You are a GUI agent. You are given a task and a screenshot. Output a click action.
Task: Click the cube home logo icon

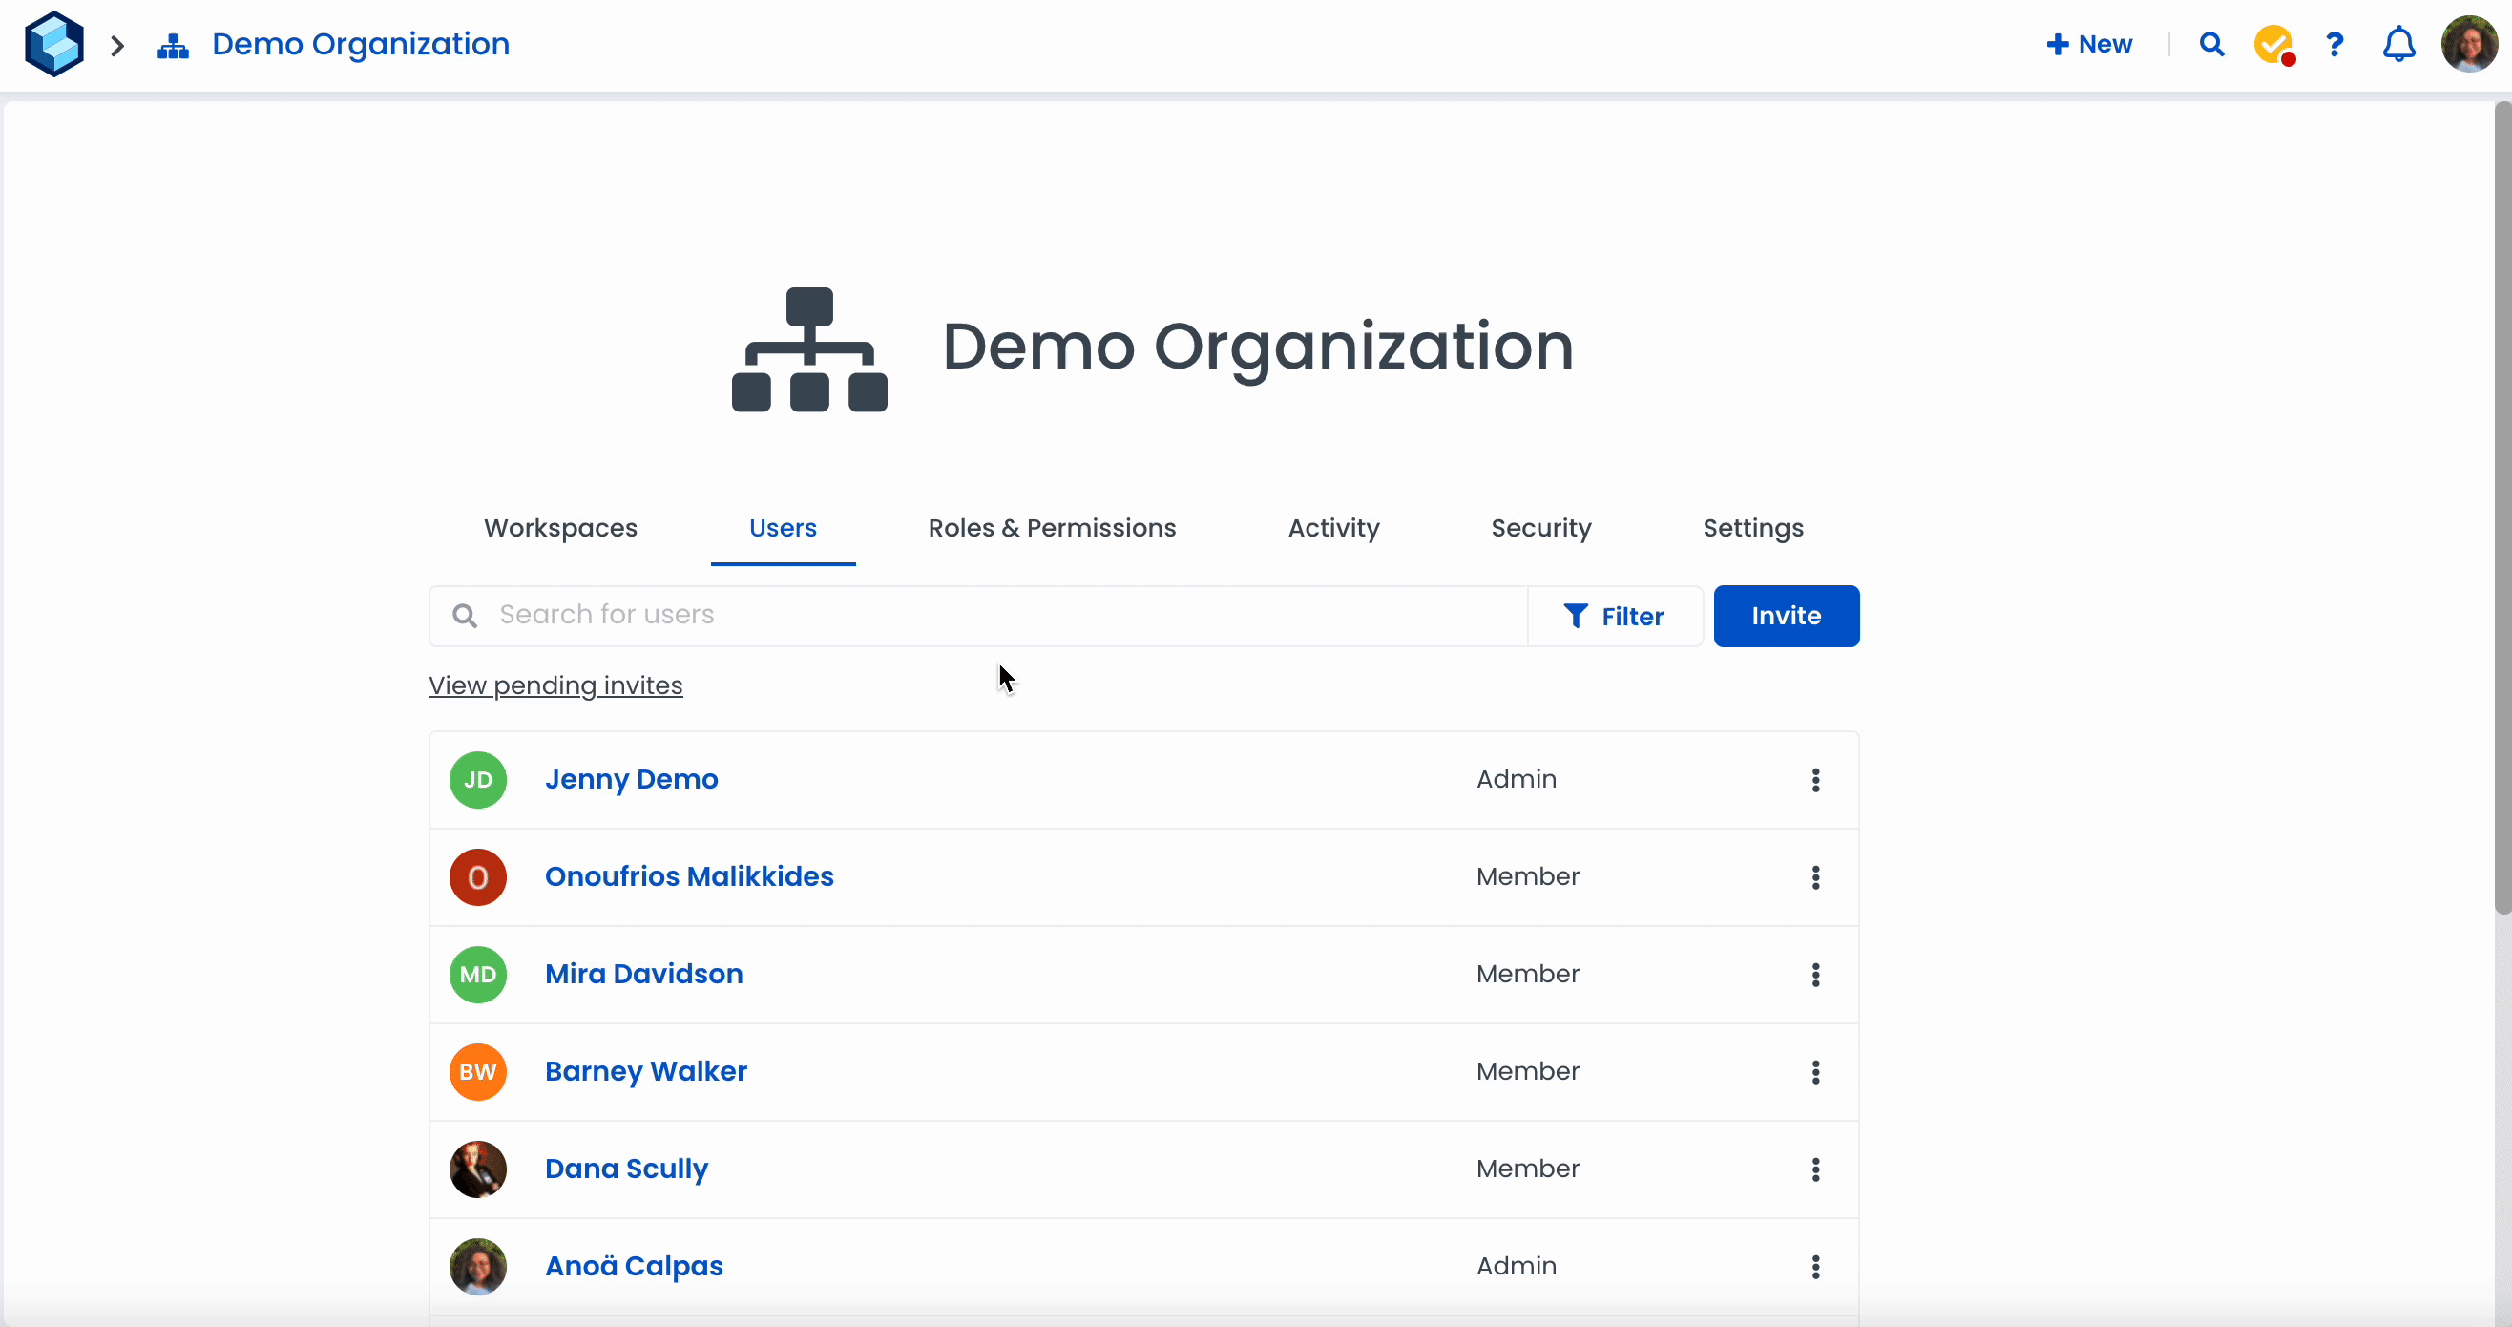pos(53,44)
